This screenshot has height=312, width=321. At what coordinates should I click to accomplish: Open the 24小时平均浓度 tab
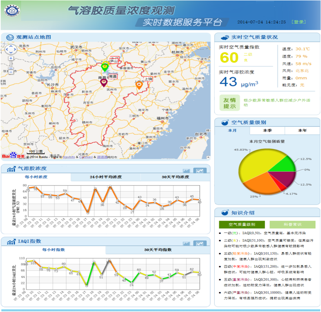(x=106, y=177)
